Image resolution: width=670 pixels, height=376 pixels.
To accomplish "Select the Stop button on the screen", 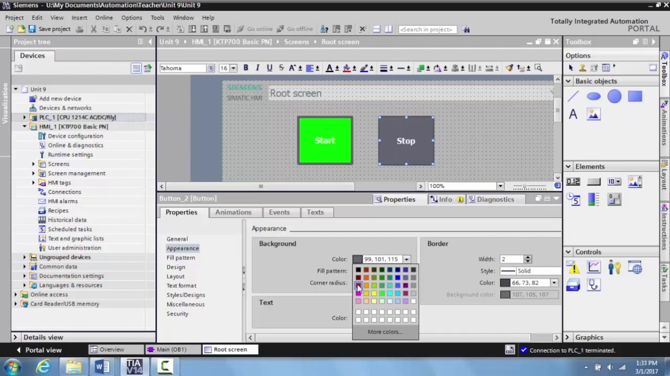I will point(406,141).
